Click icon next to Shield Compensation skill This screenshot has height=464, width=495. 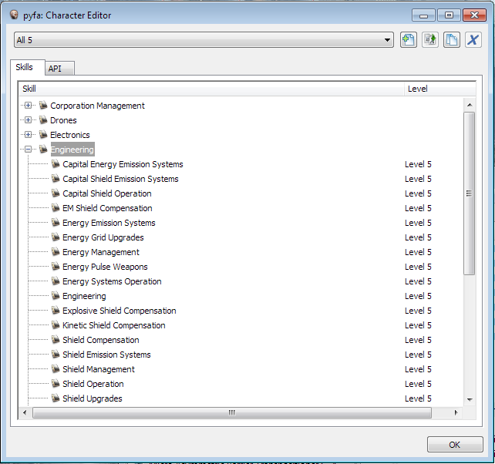coord(56,339)
